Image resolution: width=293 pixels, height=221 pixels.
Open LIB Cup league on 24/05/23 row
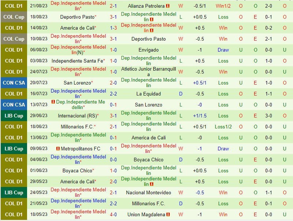pyautogui.click(x=14, y=192)
